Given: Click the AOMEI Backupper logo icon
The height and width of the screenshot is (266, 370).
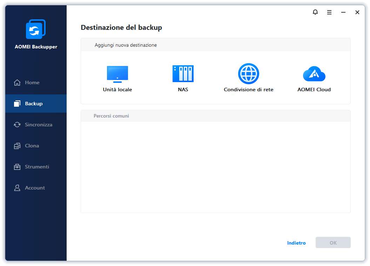Looking at the screenshot, I should click(x=36, y=29).
